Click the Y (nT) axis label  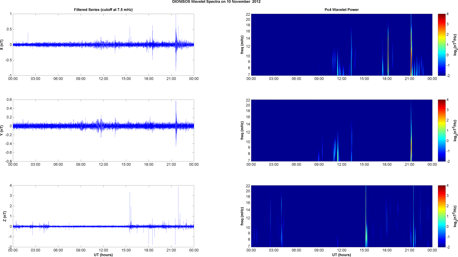[2, 130]
